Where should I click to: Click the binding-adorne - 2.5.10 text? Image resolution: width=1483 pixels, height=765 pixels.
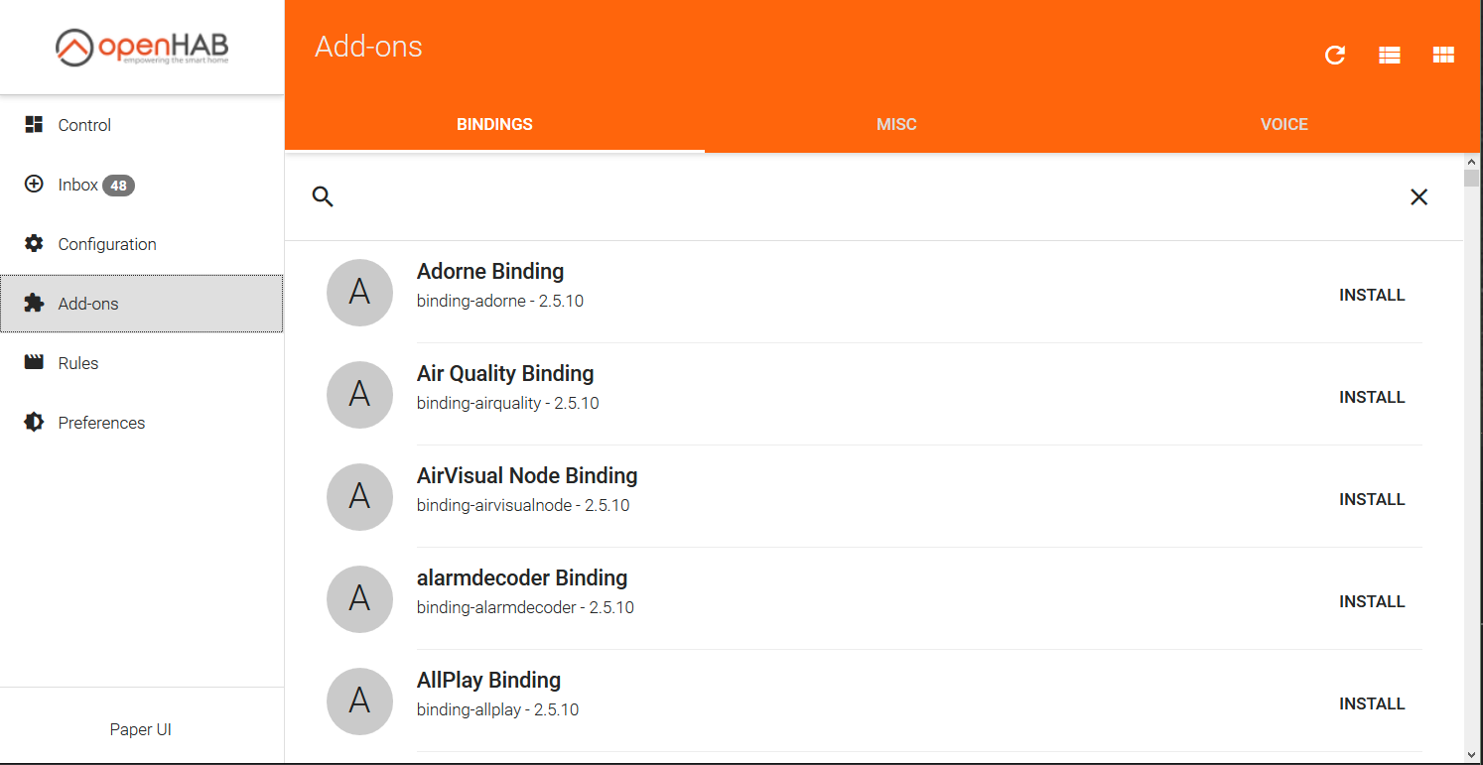pyautogui.click(x=500, y=301)
